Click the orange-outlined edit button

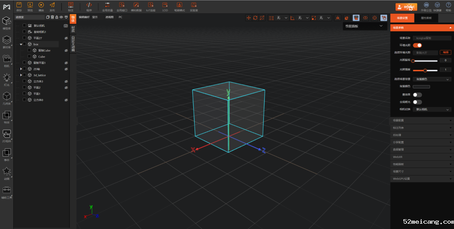click(x=445, y=52)
